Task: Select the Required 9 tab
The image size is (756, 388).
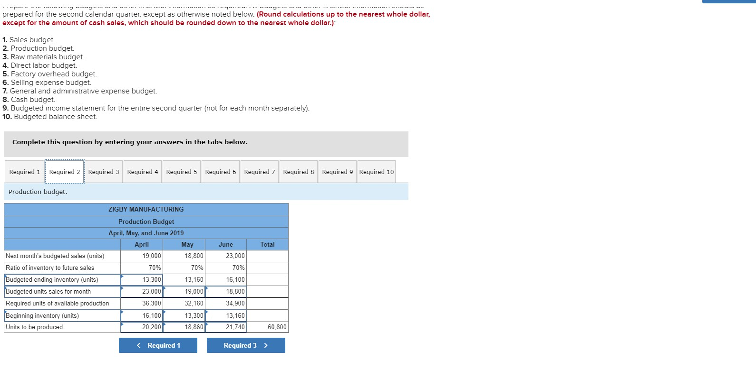Action: point(338,172)
